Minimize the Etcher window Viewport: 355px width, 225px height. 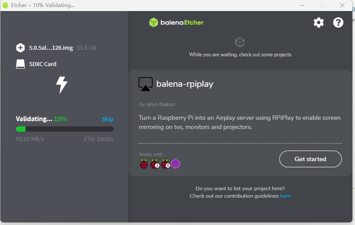tap(302, 5)
